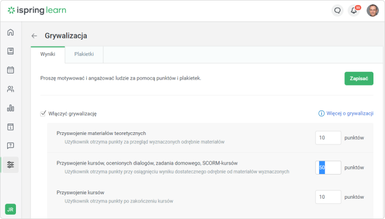Open the notifications bell icon
This screenshot has width=385, height=219.
(354, 10)
